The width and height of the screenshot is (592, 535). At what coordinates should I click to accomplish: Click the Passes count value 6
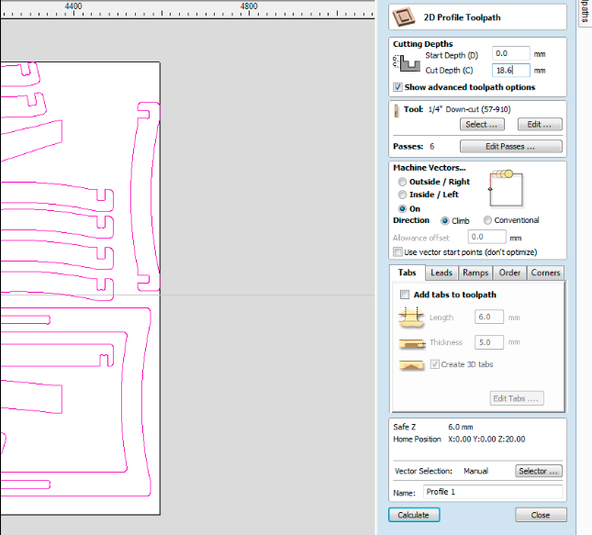tap(432, 147)
